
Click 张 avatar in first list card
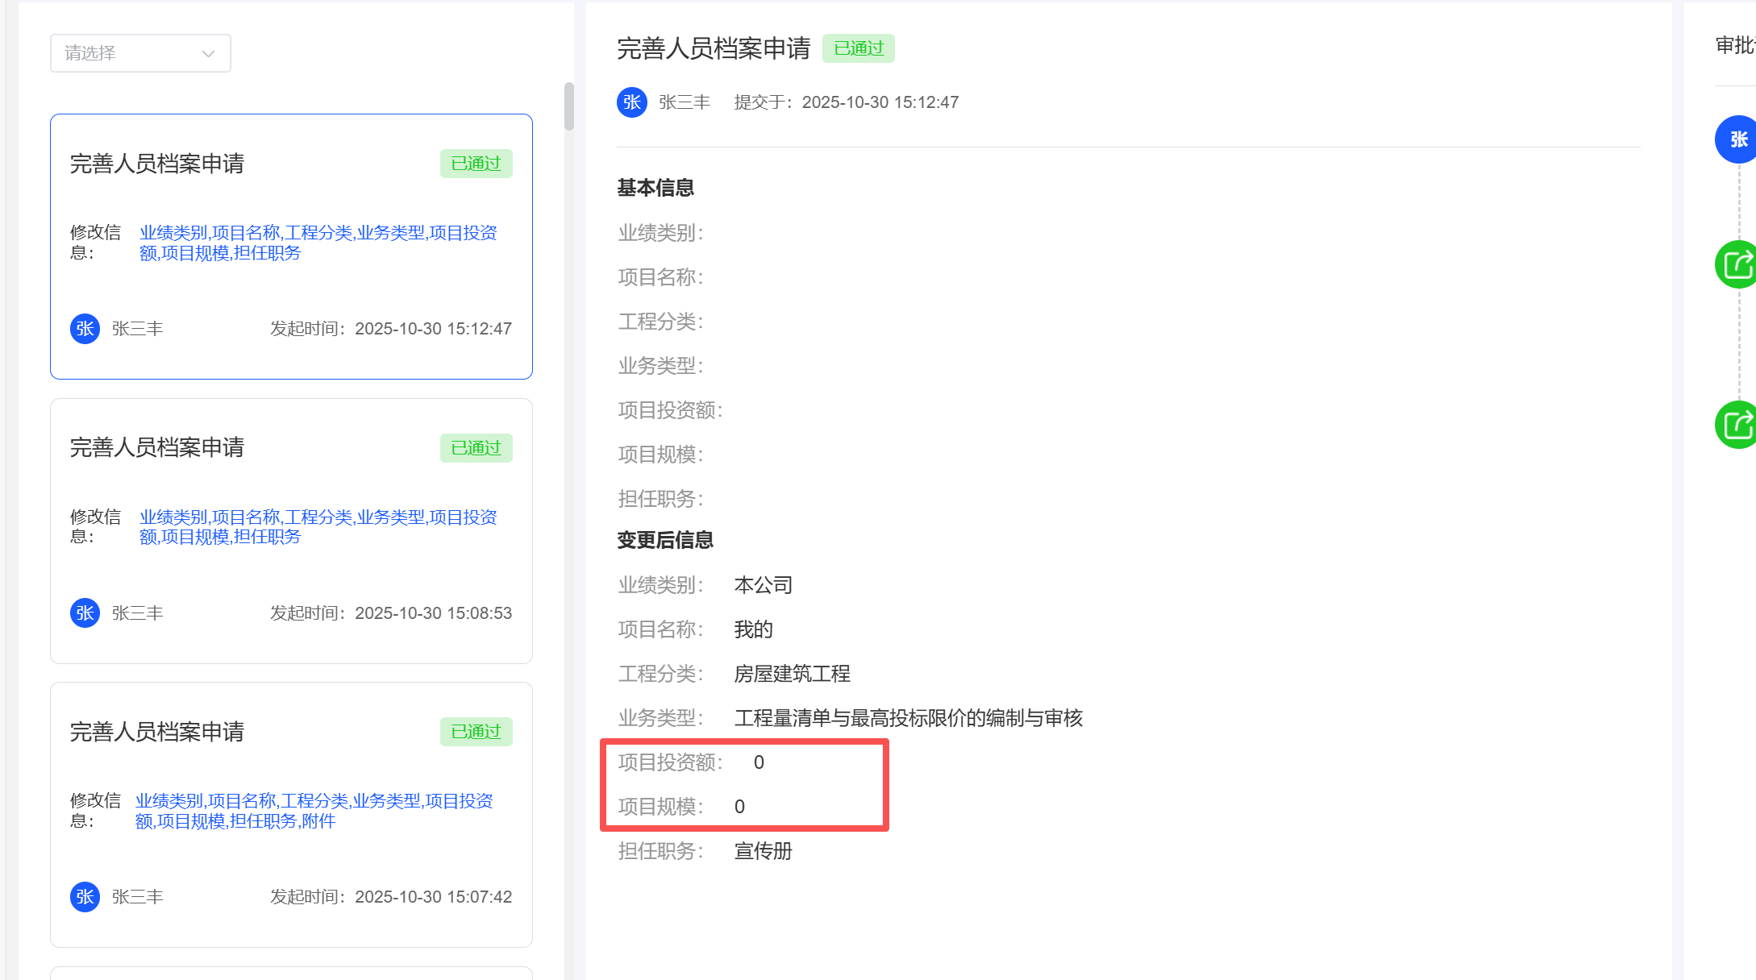click(x=85, y=329)
